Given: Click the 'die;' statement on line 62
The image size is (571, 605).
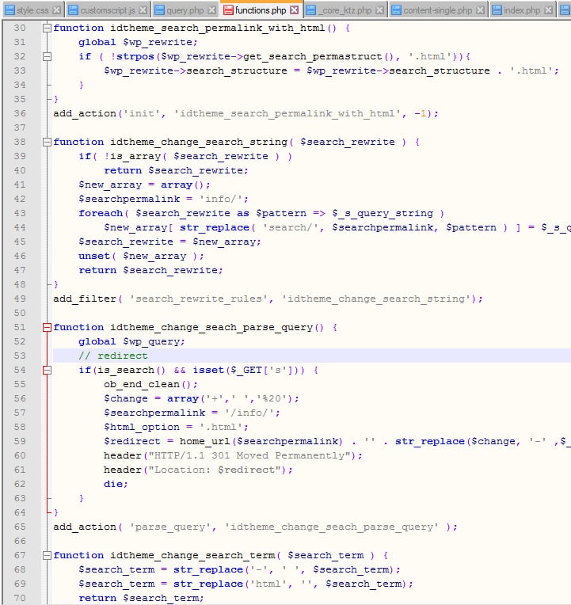Looking at the screenshot, I should [x=116, y=484].
